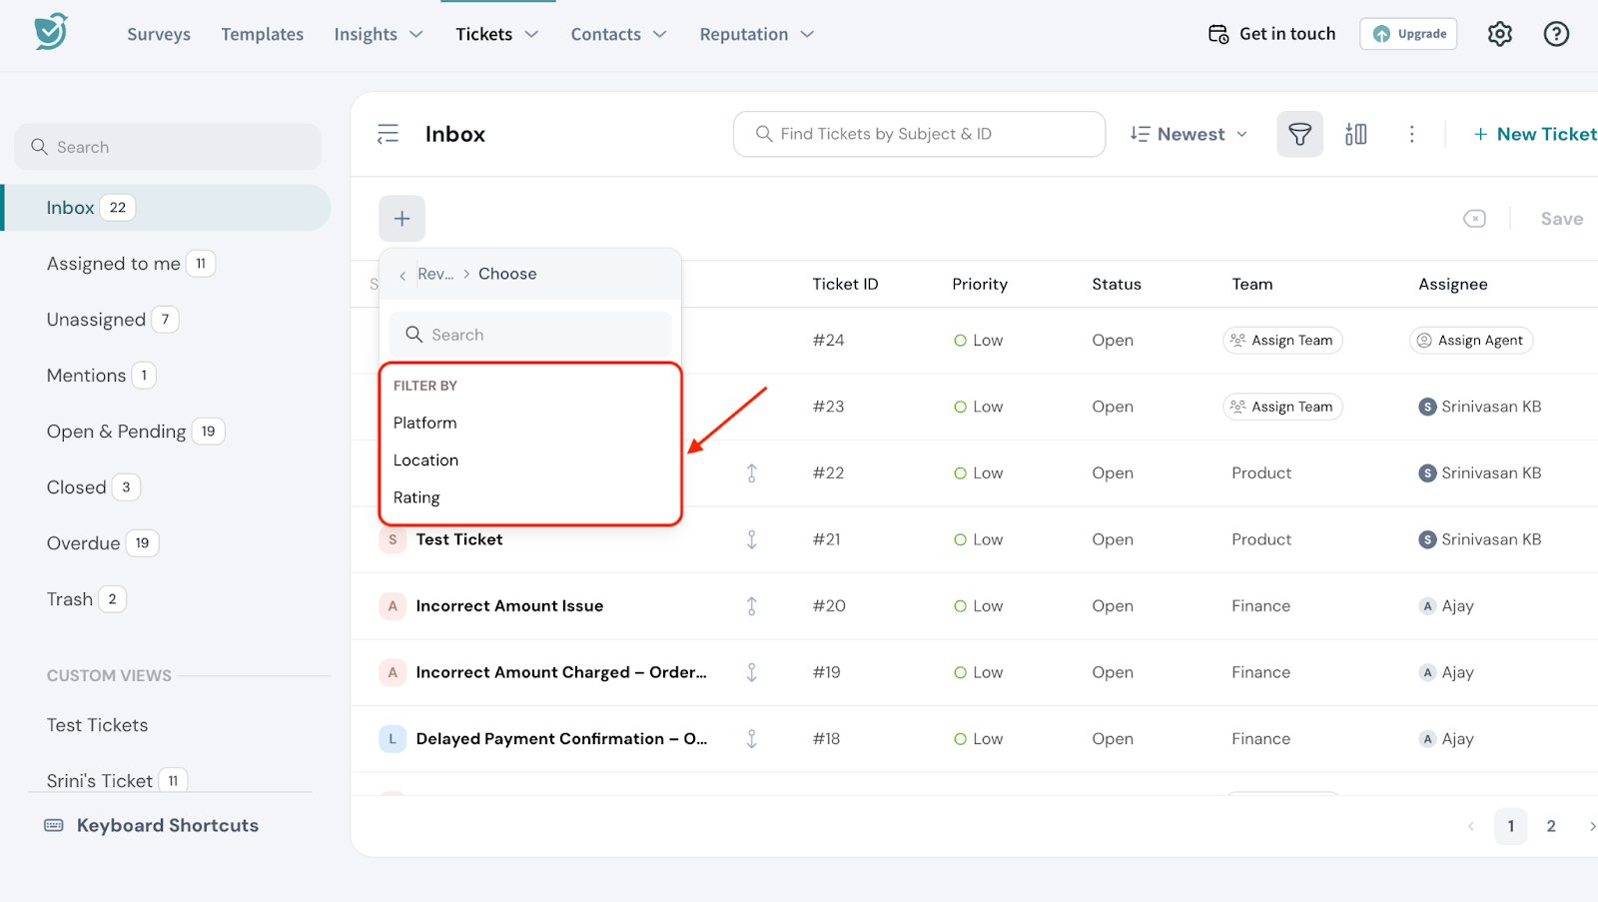This screenshot has height=902, width=1598.
Task: Click the New Ticket button
Action: coord(1535,134)
